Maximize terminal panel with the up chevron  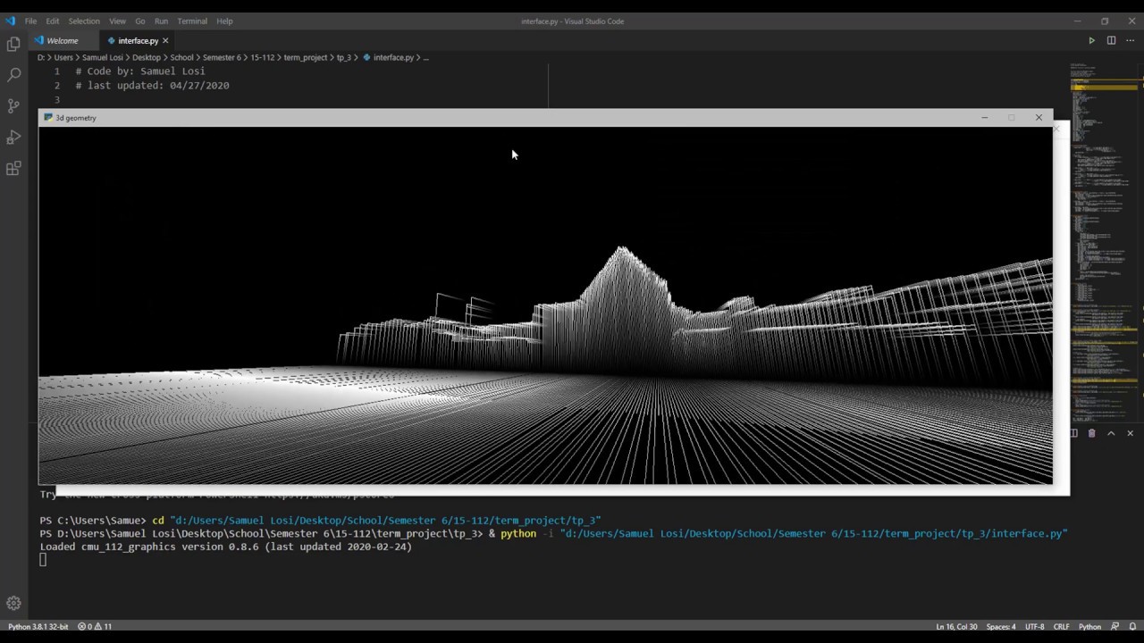1111,433
